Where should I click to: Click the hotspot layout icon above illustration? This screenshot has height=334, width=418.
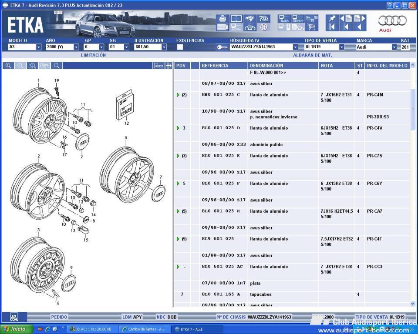(x=158, y=66)
